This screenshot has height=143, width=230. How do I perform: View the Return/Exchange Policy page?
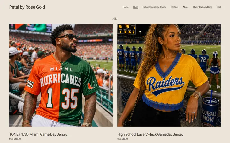coord(154,7)
